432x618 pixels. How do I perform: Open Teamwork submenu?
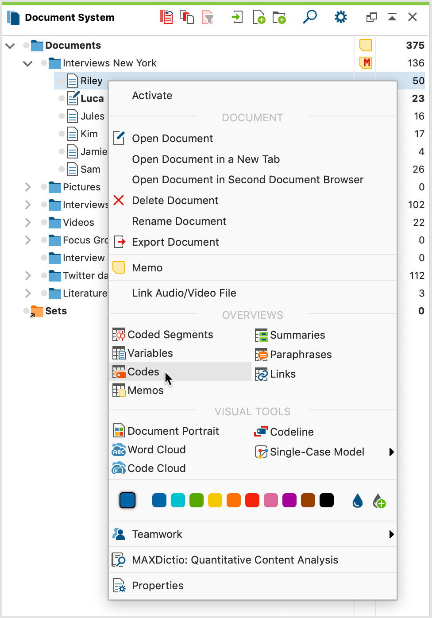click(253, 534)
